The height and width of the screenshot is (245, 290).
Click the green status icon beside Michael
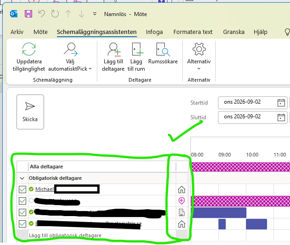(31, 189)
